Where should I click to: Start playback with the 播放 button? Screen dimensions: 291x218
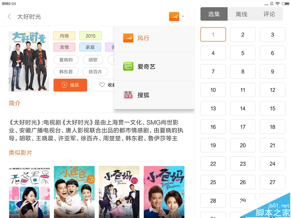coord(70,85)
